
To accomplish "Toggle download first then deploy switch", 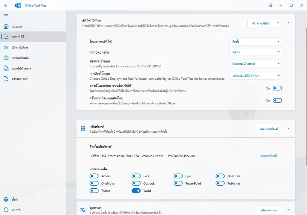I will (x=277, y=88).
